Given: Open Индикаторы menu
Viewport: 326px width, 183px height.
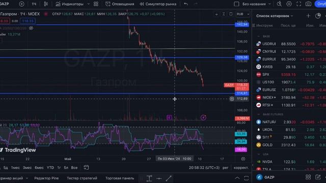Looking at the screenshot, I should pos(69,4).
